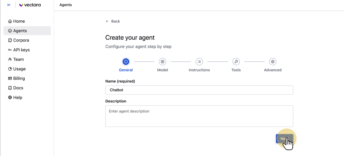Open the Instructions step list icon
Viewport: 344px width, 156px height.
[x=199, y=62]
